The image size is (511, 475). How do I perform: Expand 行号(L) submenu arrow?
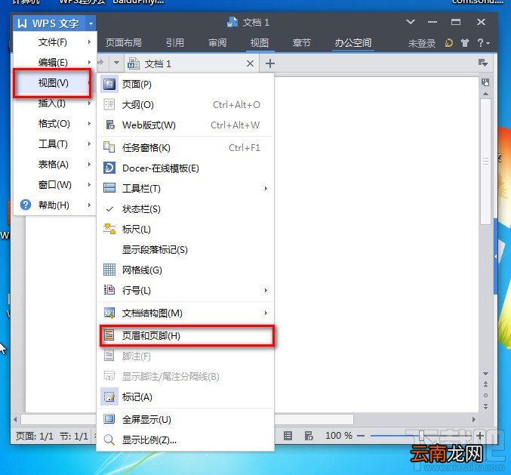coord(266,290)
